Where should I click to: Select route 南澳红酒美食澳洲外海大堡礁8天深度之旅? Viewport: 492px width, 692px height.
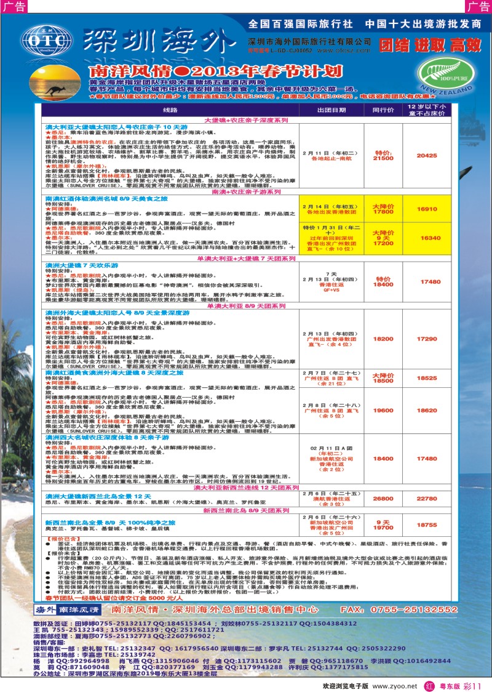(x=114, y=373)
